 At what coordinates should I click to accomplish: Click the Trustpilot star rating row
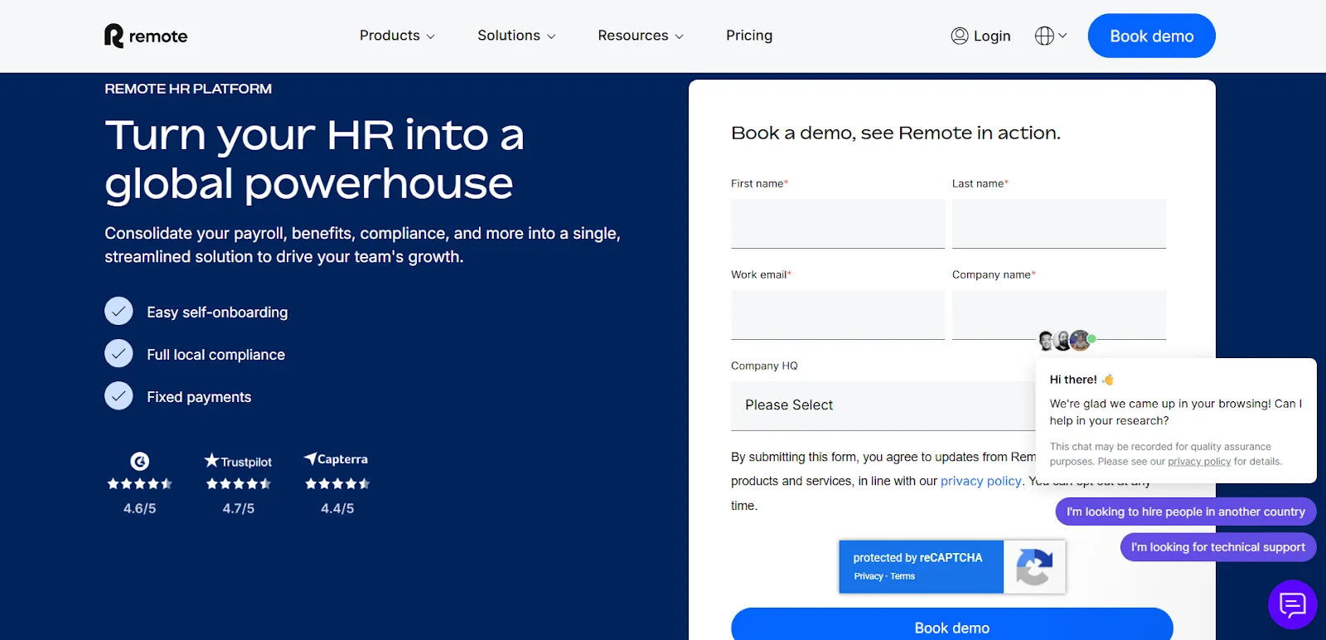pos(238,483)
